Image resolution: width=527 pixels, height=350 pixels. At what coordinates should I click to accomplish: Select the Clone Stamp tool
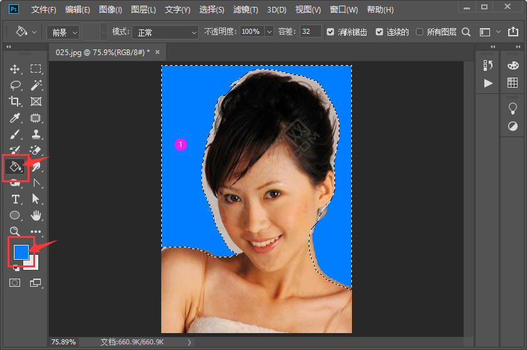click(x=36, y=134)
